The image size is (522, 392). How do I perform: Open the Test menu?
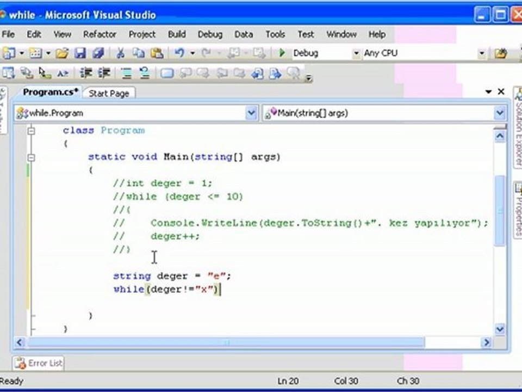coord(306,34)
